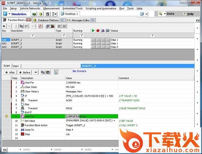Click the cascade windows icon in Function Blocks toolbar
Image resolution: width=202 pixels, height=154 pixels.
point(47,26)
